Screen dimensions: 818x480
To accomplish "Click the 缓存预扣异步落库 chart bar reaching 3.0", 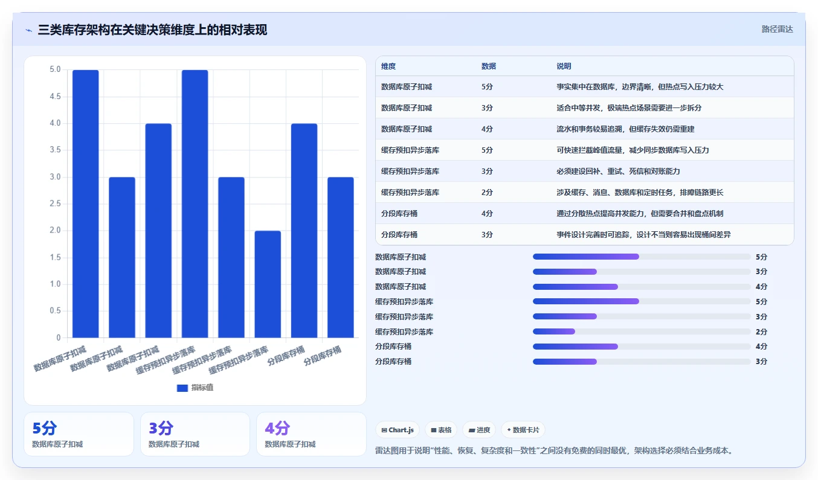I will click(231, 257).
